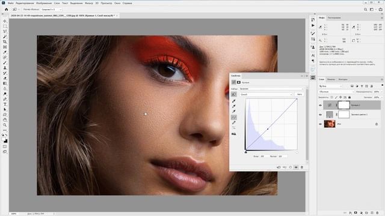The width and height of the screenshot is (385, 216).
Task: Open the Actions play icon in dock
Action: click(x=313, y=25)
